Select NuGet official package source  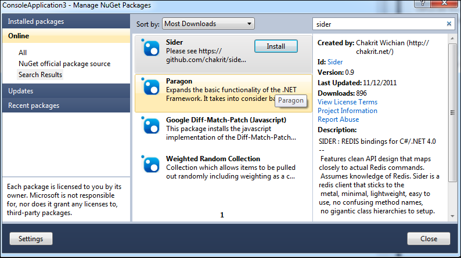(64, 64)
